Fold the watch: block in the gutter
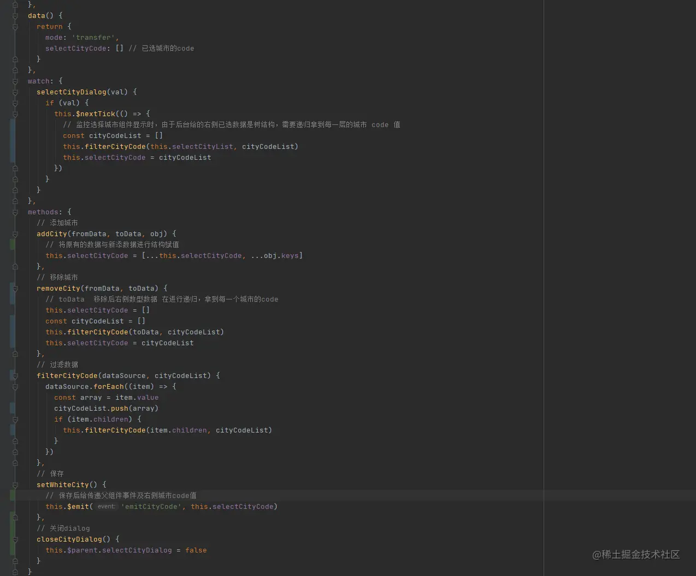 point(15,81)
